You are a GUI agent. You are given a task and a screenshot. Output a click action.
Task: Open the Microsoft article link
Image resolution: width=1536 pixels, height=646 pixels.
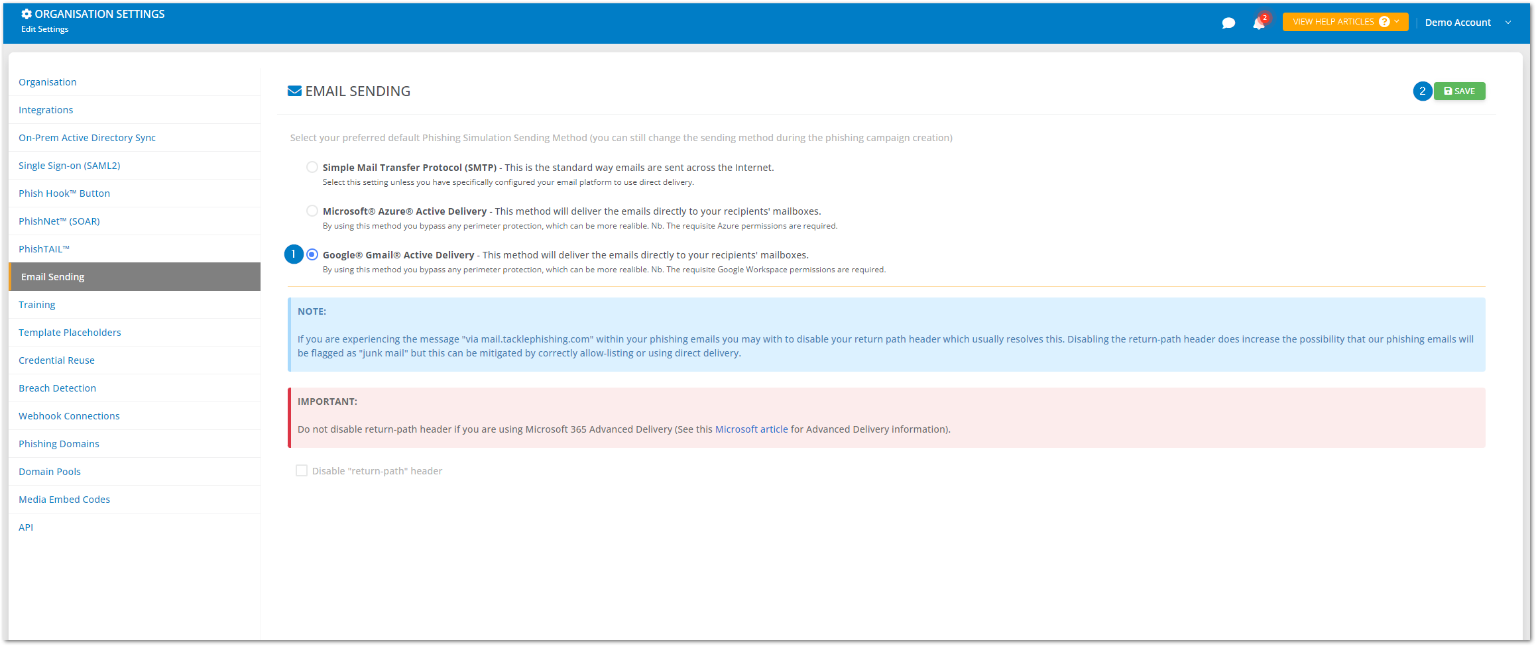pos(751,429)
